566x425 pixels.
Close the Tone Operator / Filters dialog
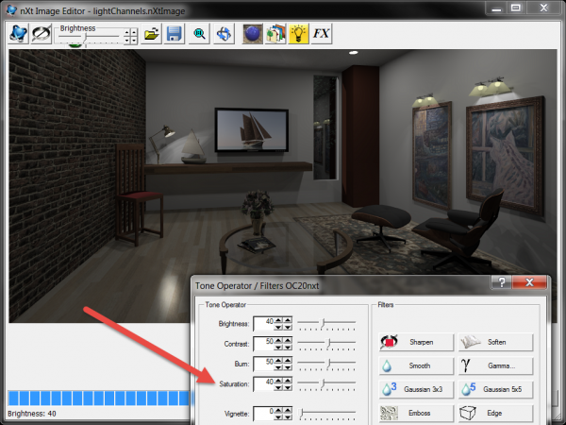(529, 282)
